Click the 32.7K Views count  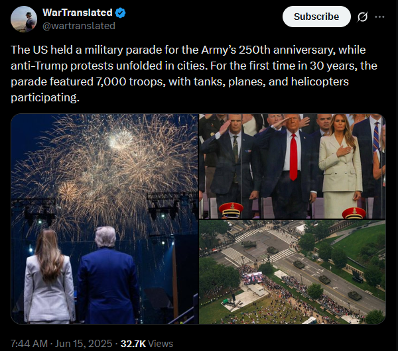(147, 344)
